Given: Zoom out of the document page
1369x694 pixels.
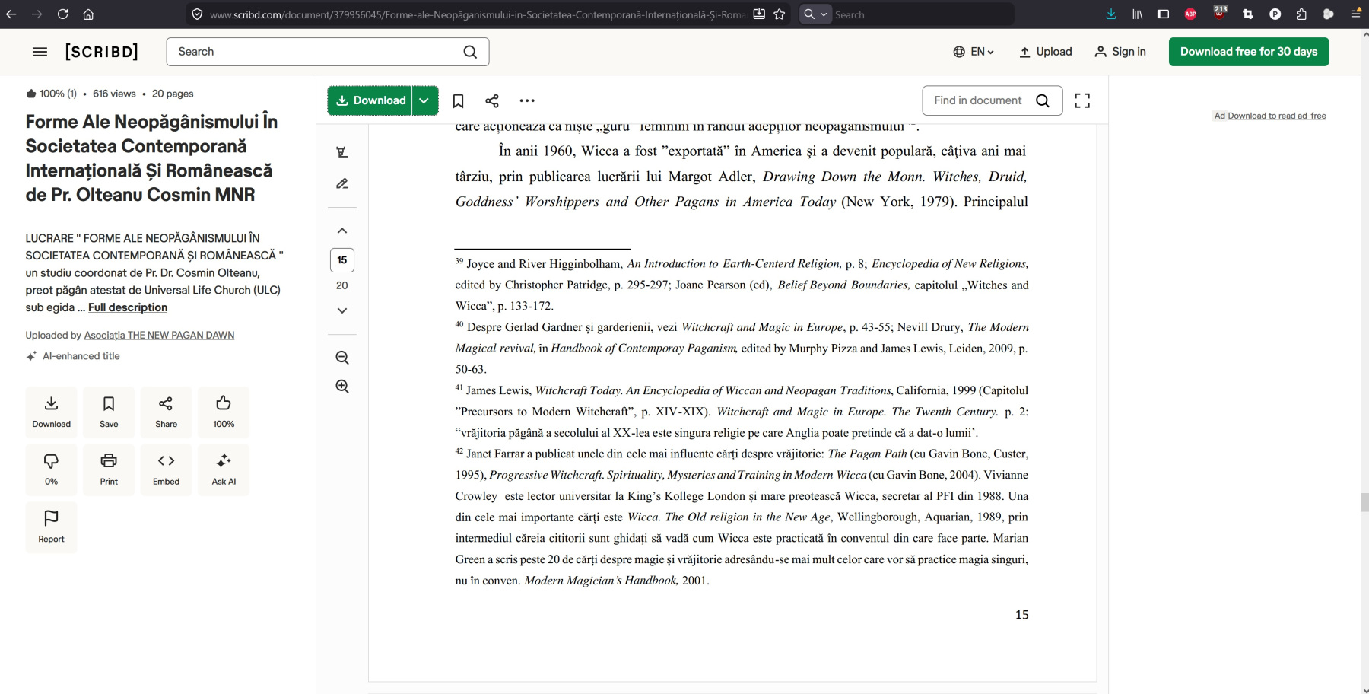Looking at the screenshot, I should click(x=342, y=358).
